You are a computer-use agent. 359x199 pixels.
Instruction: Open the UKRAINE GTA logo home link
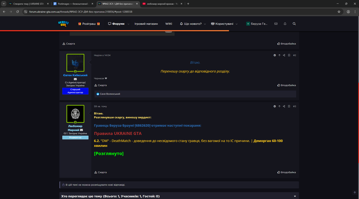point(63,24)
